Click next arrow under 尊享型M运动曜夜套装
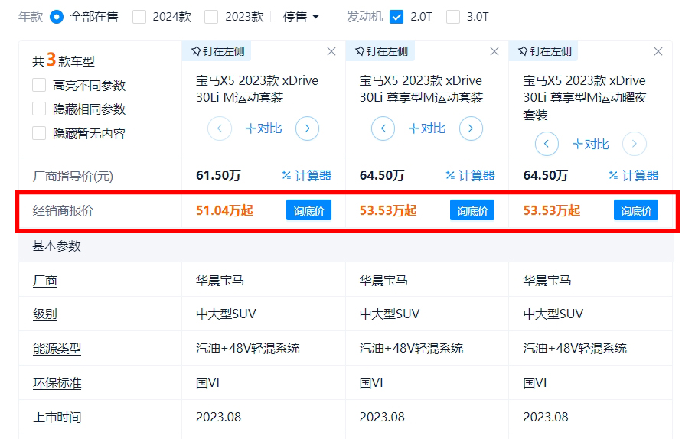This screenshot has width=682, height=439. coord(635,144)
